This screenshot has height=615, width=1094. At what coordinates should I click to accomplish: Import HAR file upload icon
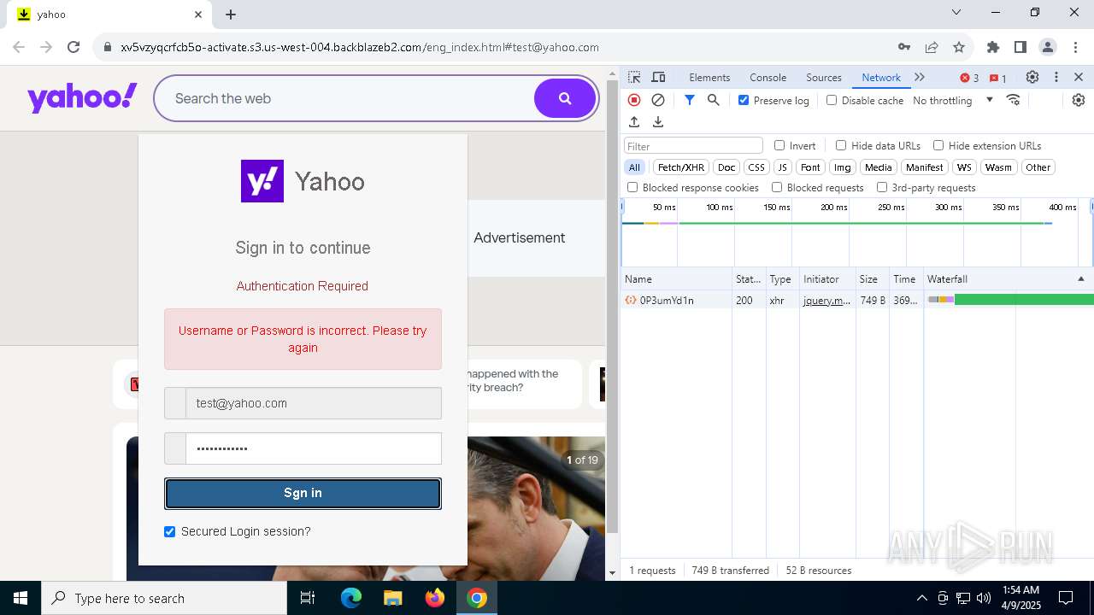(x=634, y=122)
